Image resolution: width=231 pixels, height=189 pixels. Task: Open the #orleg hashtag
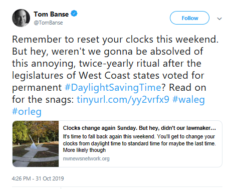[x=27, y=111]
